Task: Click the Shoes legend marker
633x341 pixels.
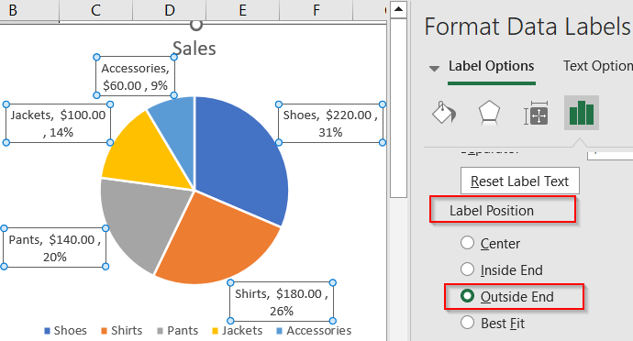Action: click(x=47, y=331)
